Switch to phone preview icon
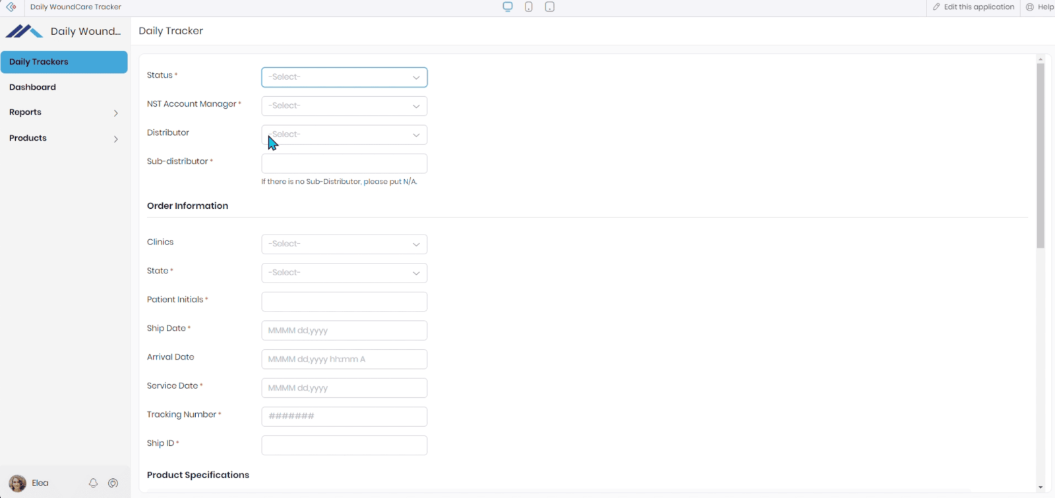1055x498 pixels. [529, 7]
